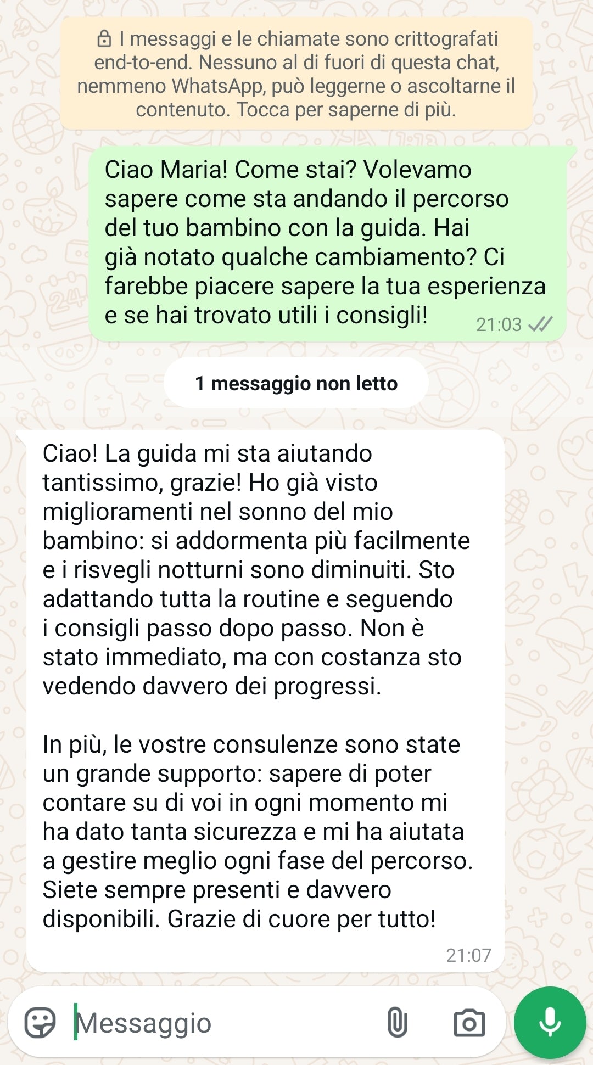This screenshot has width=593, height=1065.
Task: Open the camera from the message bar
Action: click(x=469, y=1023)
